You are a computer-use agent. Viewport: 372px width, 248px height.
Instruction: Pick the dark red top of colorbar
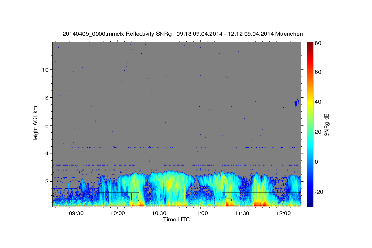310,44
